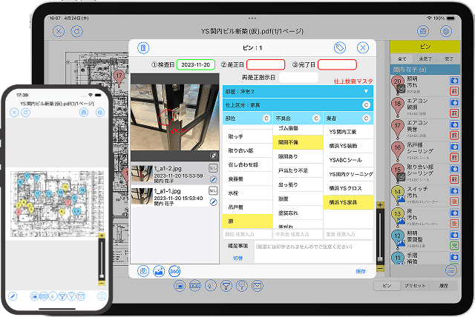Expand the 部屋：洋室2 dropdown
This screenshot has width=475, height=317.
click(x=366, y=91)
